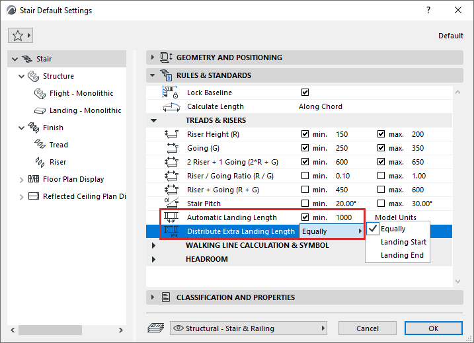Choose Landing Start from the popup menu
The width and height of the screenshot is (474, 343).
tap(403, 242)
